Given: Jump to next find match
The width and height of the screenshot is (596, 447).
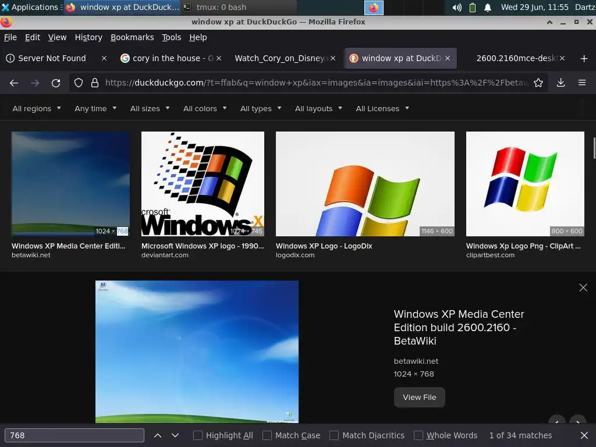Looking at the screenshot, I should pos(175,435).
